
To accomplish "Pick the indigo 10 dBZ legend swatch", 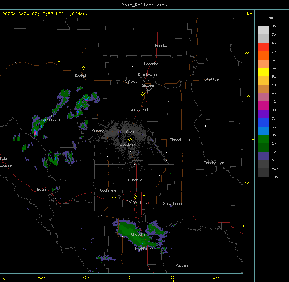I will (x=264, y=156).
